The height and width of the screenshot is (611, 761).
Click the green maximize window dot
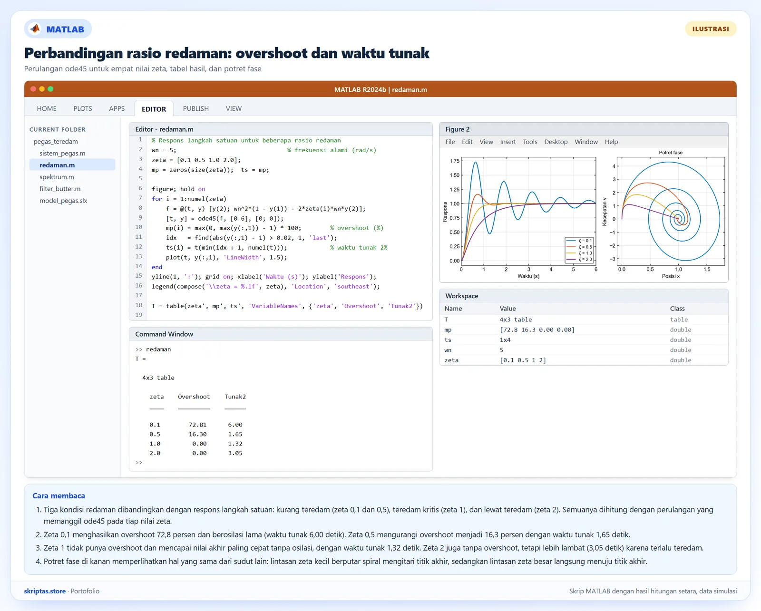point(50,89)
